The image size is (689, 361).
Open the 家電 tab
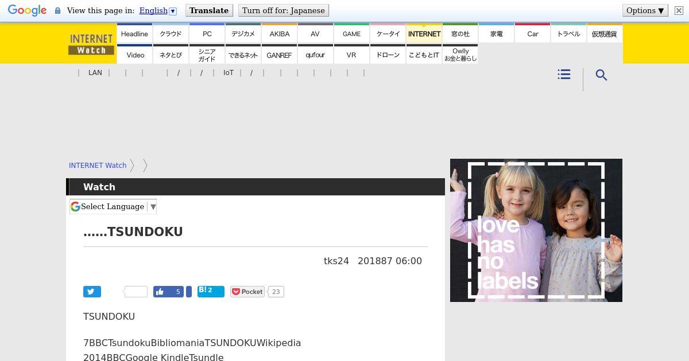pyautogui.click(x=496, y=33)
